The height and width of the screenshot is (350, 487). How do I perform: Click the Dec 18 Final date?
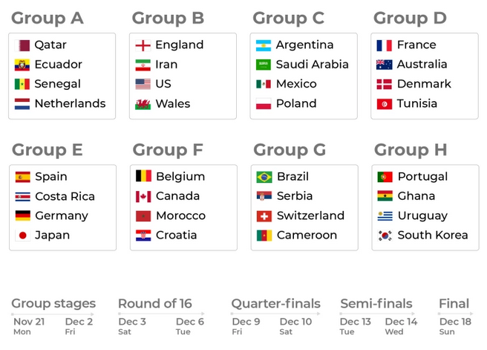[x=455, y=322]
